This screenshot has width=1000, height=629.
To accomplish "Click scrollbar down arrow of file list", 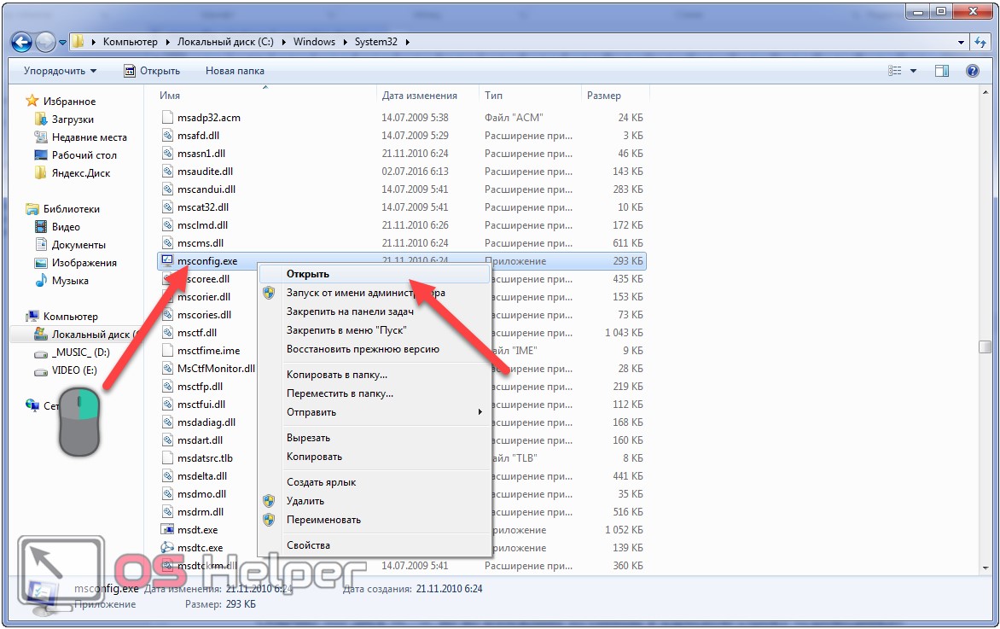I will pos(985,567).
